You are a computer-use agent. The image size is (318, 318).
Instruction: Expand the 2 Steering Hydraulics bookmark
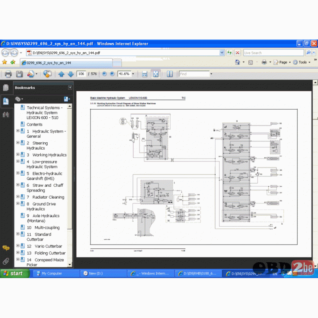pyautogui.click(x=18, y=143)
